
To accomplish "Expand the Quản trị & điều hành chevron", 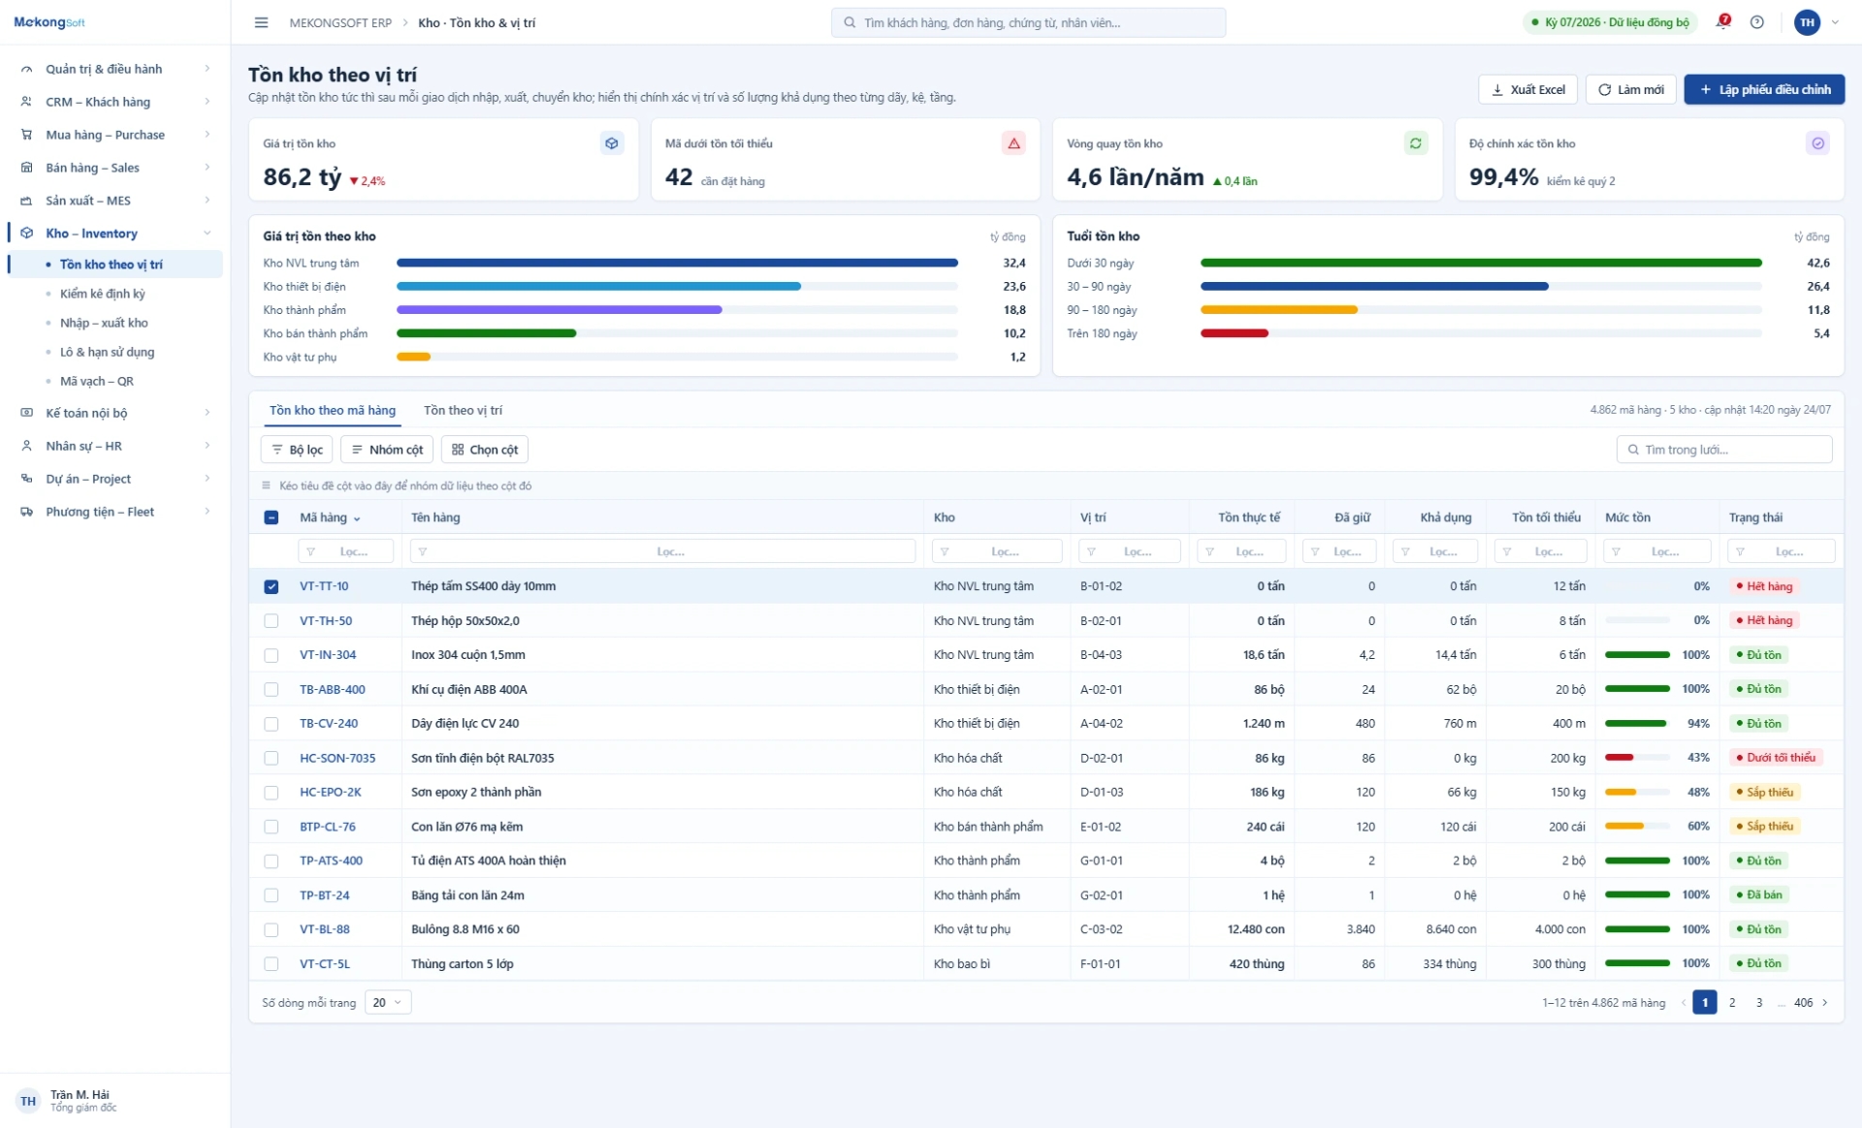I will (x=208, y=69).
